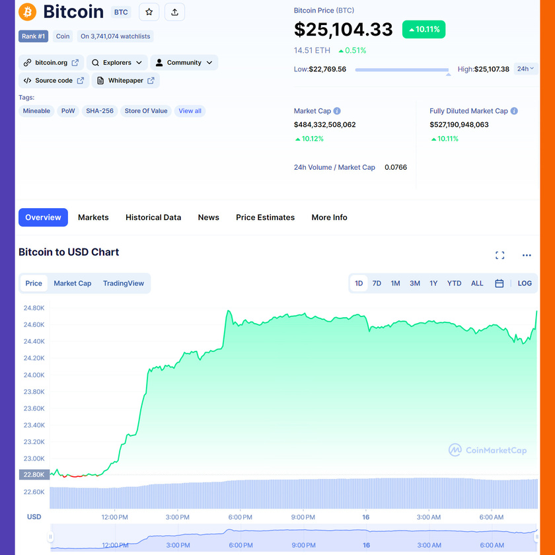Viewport: 555px width, 555px height.
Task: Open the bitcoin.org website link
Action: (51, 63)
